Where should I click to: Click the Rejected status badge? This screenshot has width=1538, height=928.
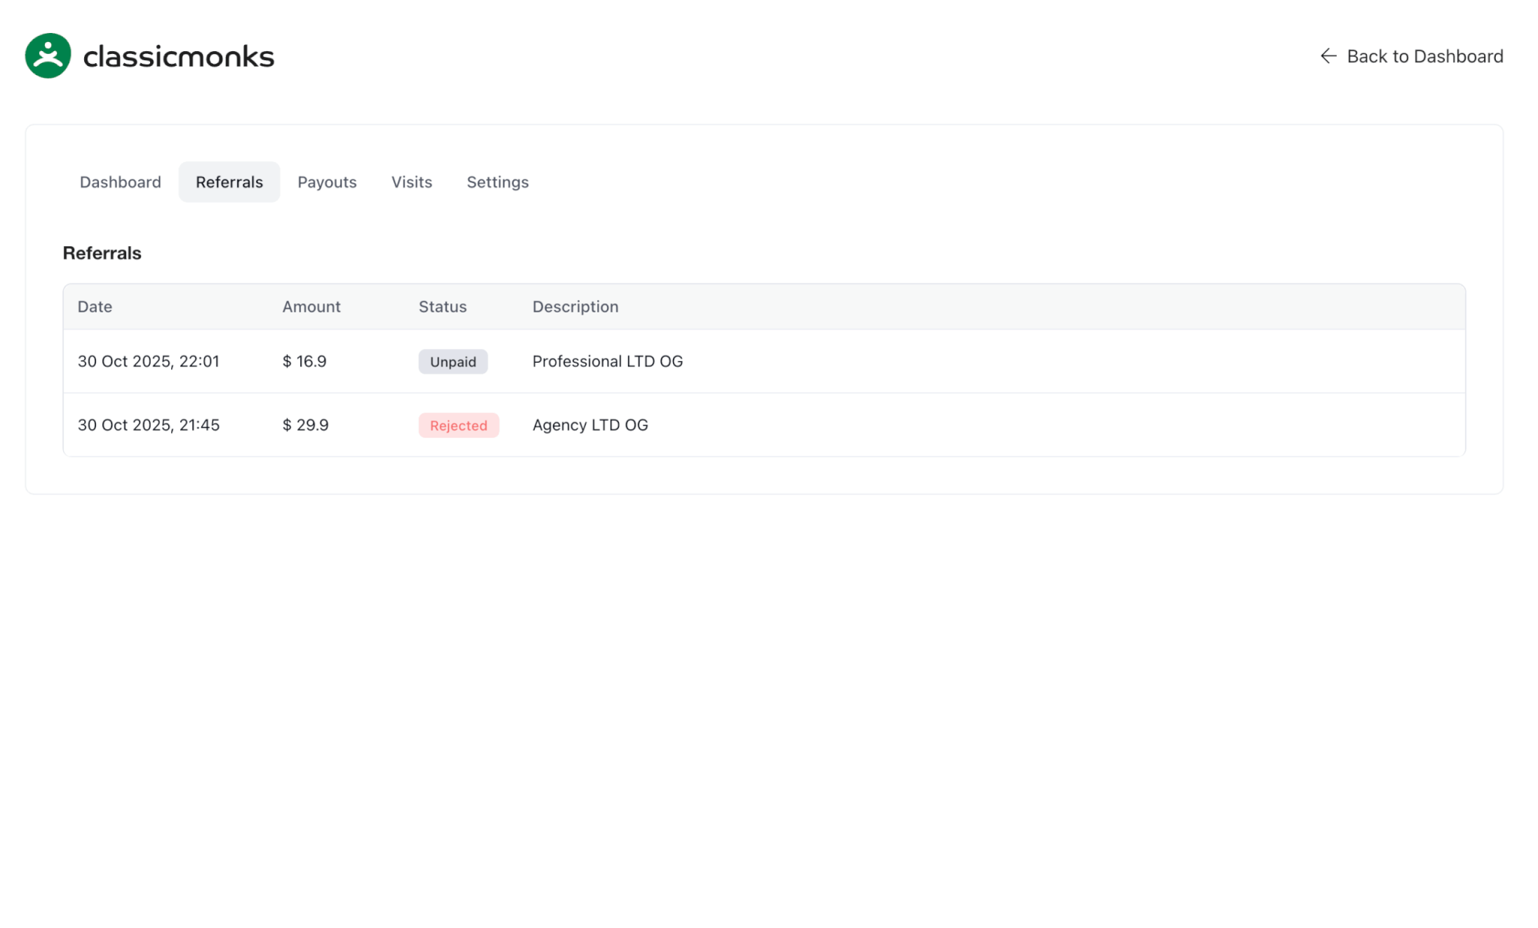point(458,426)
